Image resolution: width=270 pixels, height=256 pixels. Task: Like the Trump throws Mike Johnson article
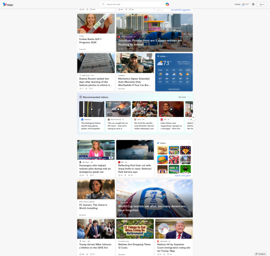click(x=80, y=254)
